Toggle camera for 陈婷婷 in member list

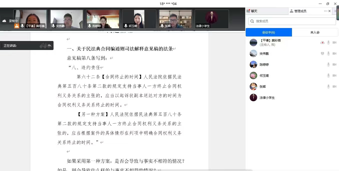(334, 64)
